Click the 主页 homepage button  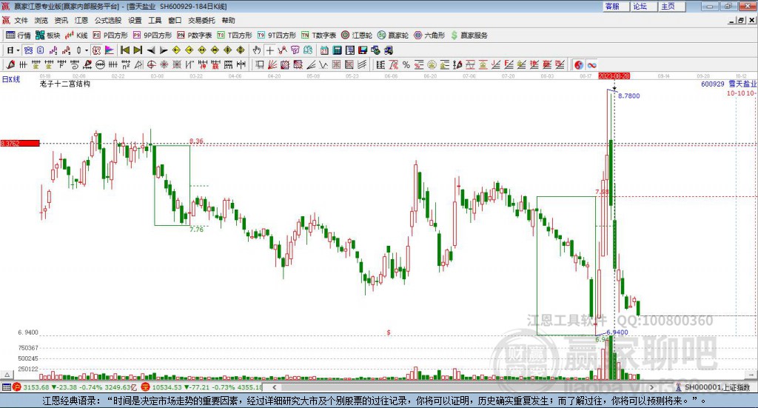[671, 6]
